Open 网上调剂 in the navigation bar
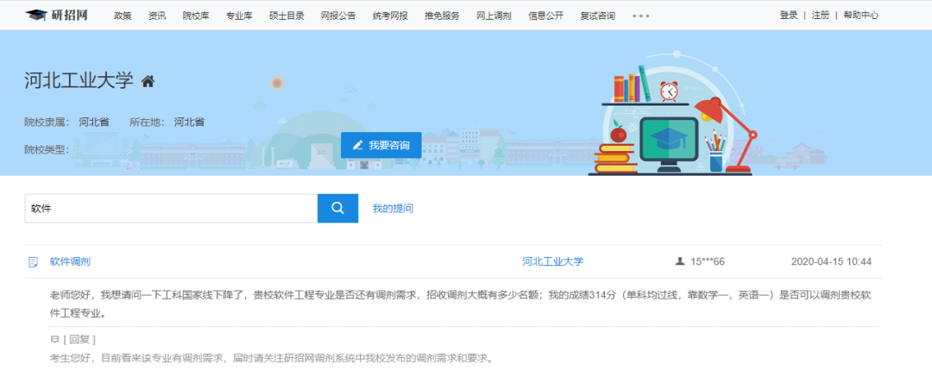Screen dimensions: 932x371 [494, 16]
